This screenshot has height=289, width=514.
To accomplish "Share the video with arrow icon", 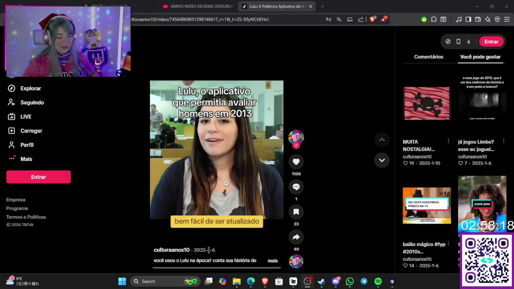I will 296,237.
